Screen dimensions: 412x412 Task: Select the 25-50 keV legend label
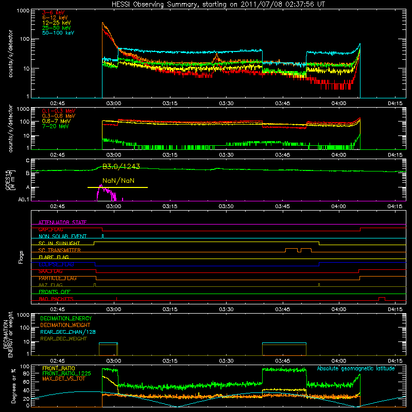[x=57, y=28]
